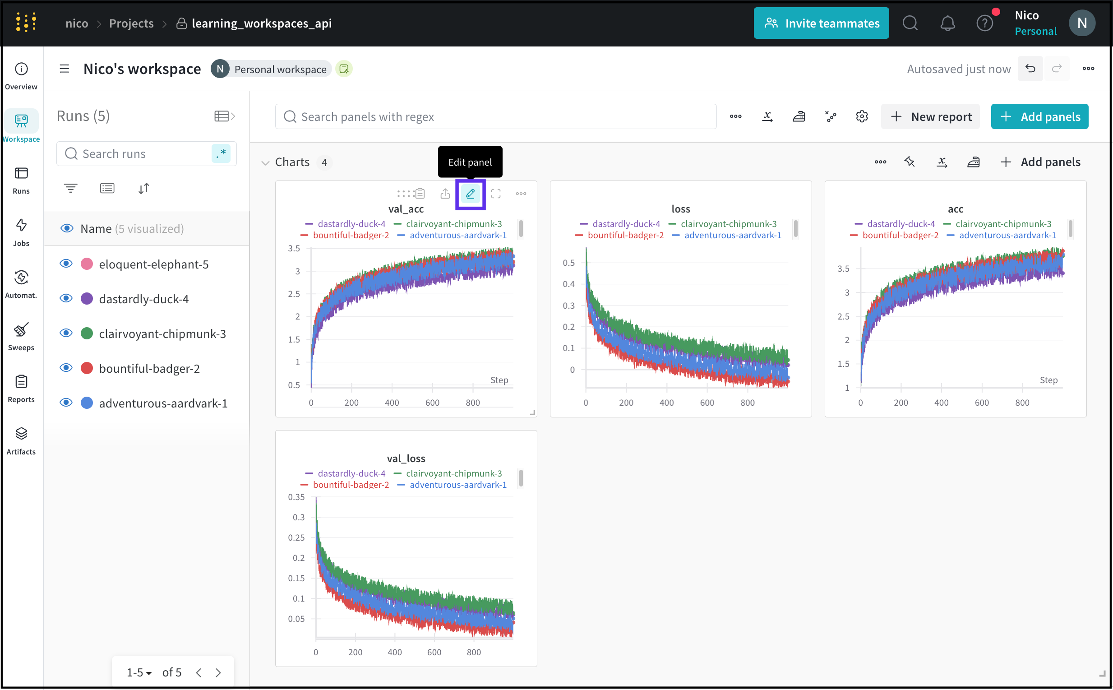Image resolution: width=1113 pixels, height=690 pixels.
Task: Click the New report button
Action: pos(931,117)
